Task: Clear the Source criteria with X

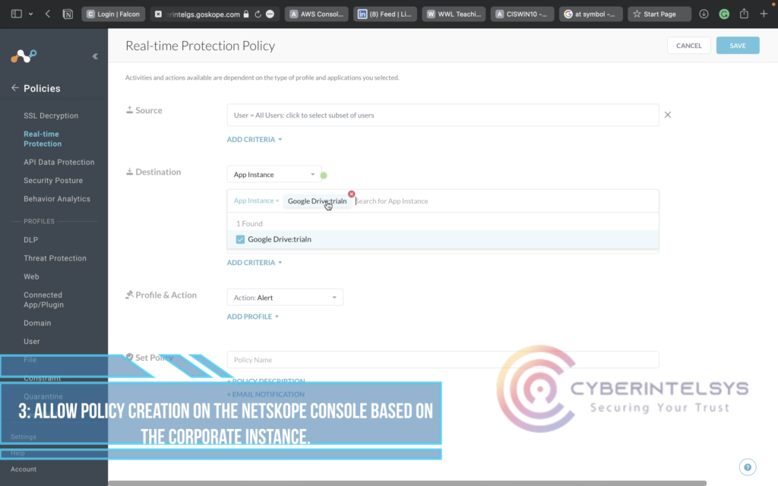Action: point(668,115)
